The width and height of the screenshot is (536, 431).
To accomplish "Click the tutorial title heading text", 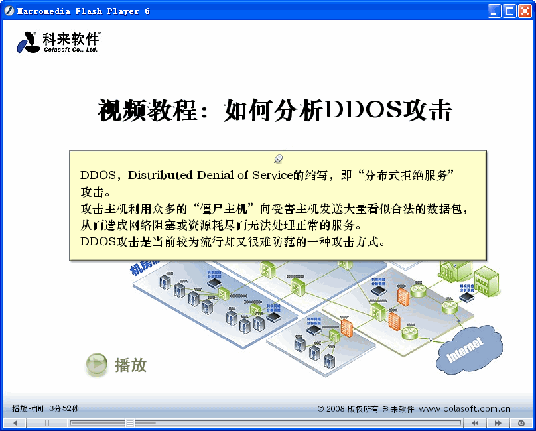I will [275, 111].
